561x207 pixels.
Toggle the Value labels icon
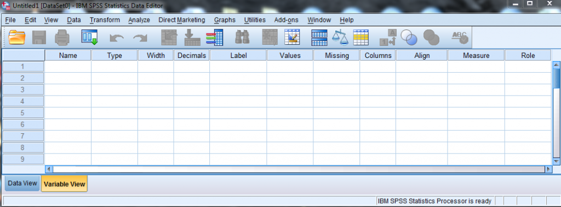pos(388,37)
